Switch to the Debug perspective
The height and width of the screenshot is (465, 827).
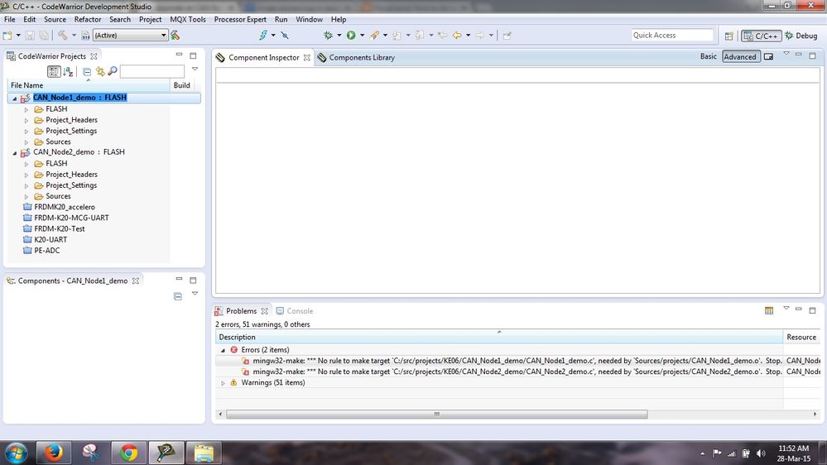click(801, 36)
